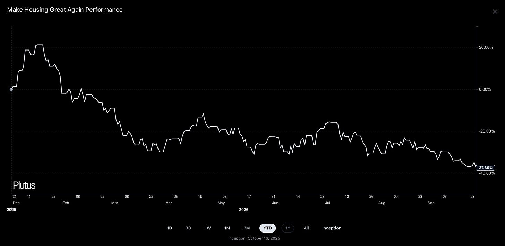Image resolution: width=505 pixels, height=246 pixels.
Task: Click the active YTD range pill
Action: point(268,228)
